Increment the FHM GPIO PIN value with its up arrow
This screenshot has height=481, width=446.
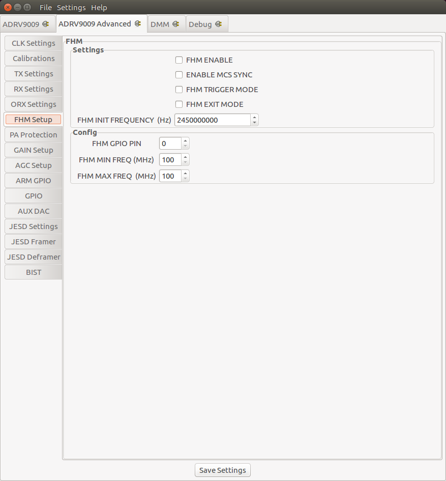[185, 141]
